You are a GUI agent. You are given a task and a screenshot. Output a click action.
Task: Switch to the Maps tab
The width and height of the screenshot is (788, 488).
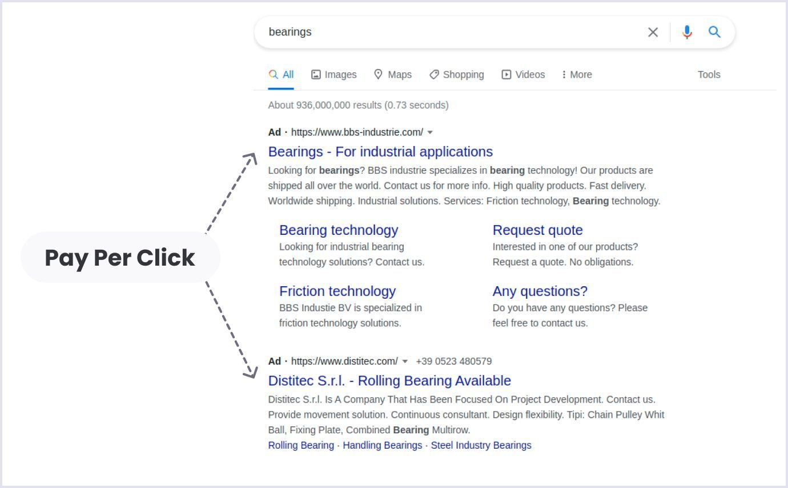[393, 75]
